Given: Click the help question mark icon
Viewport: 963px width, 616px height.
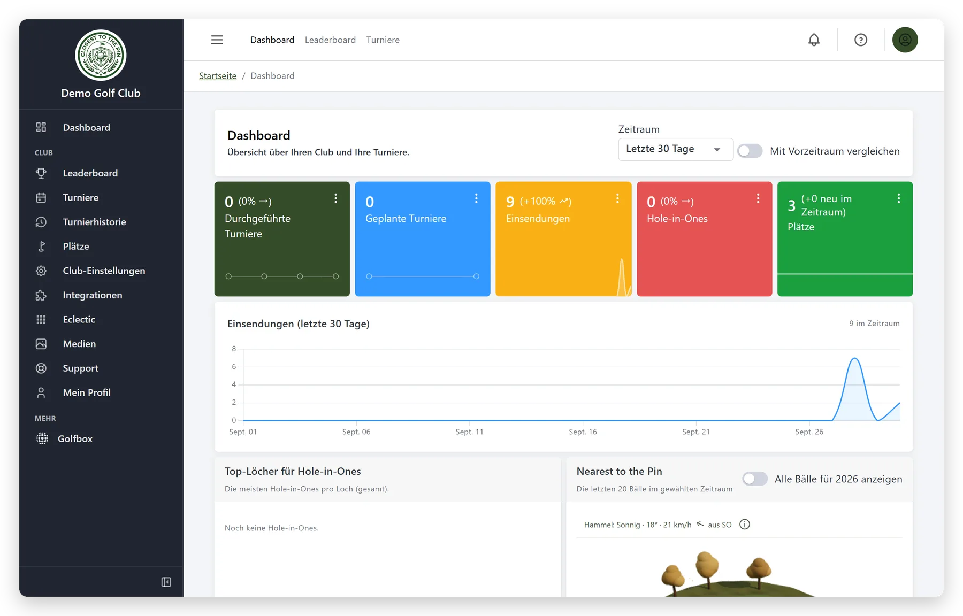Looking at the screenshot, I should [861, 40].
